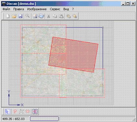Bring fragment to front icon

point(68,16)
